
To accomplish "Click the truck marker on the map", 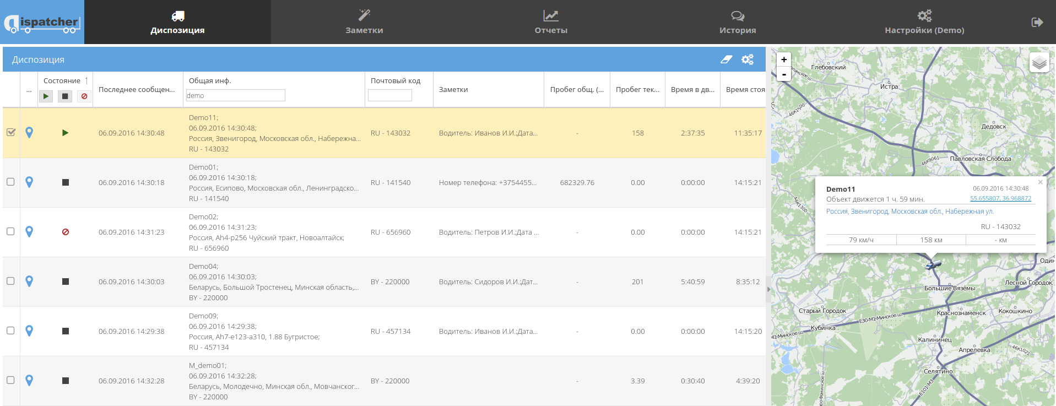I will pos(933,264).
